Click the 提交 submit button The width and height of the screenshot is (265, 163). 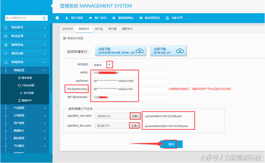pyautogui.click(x=171, y=144)
